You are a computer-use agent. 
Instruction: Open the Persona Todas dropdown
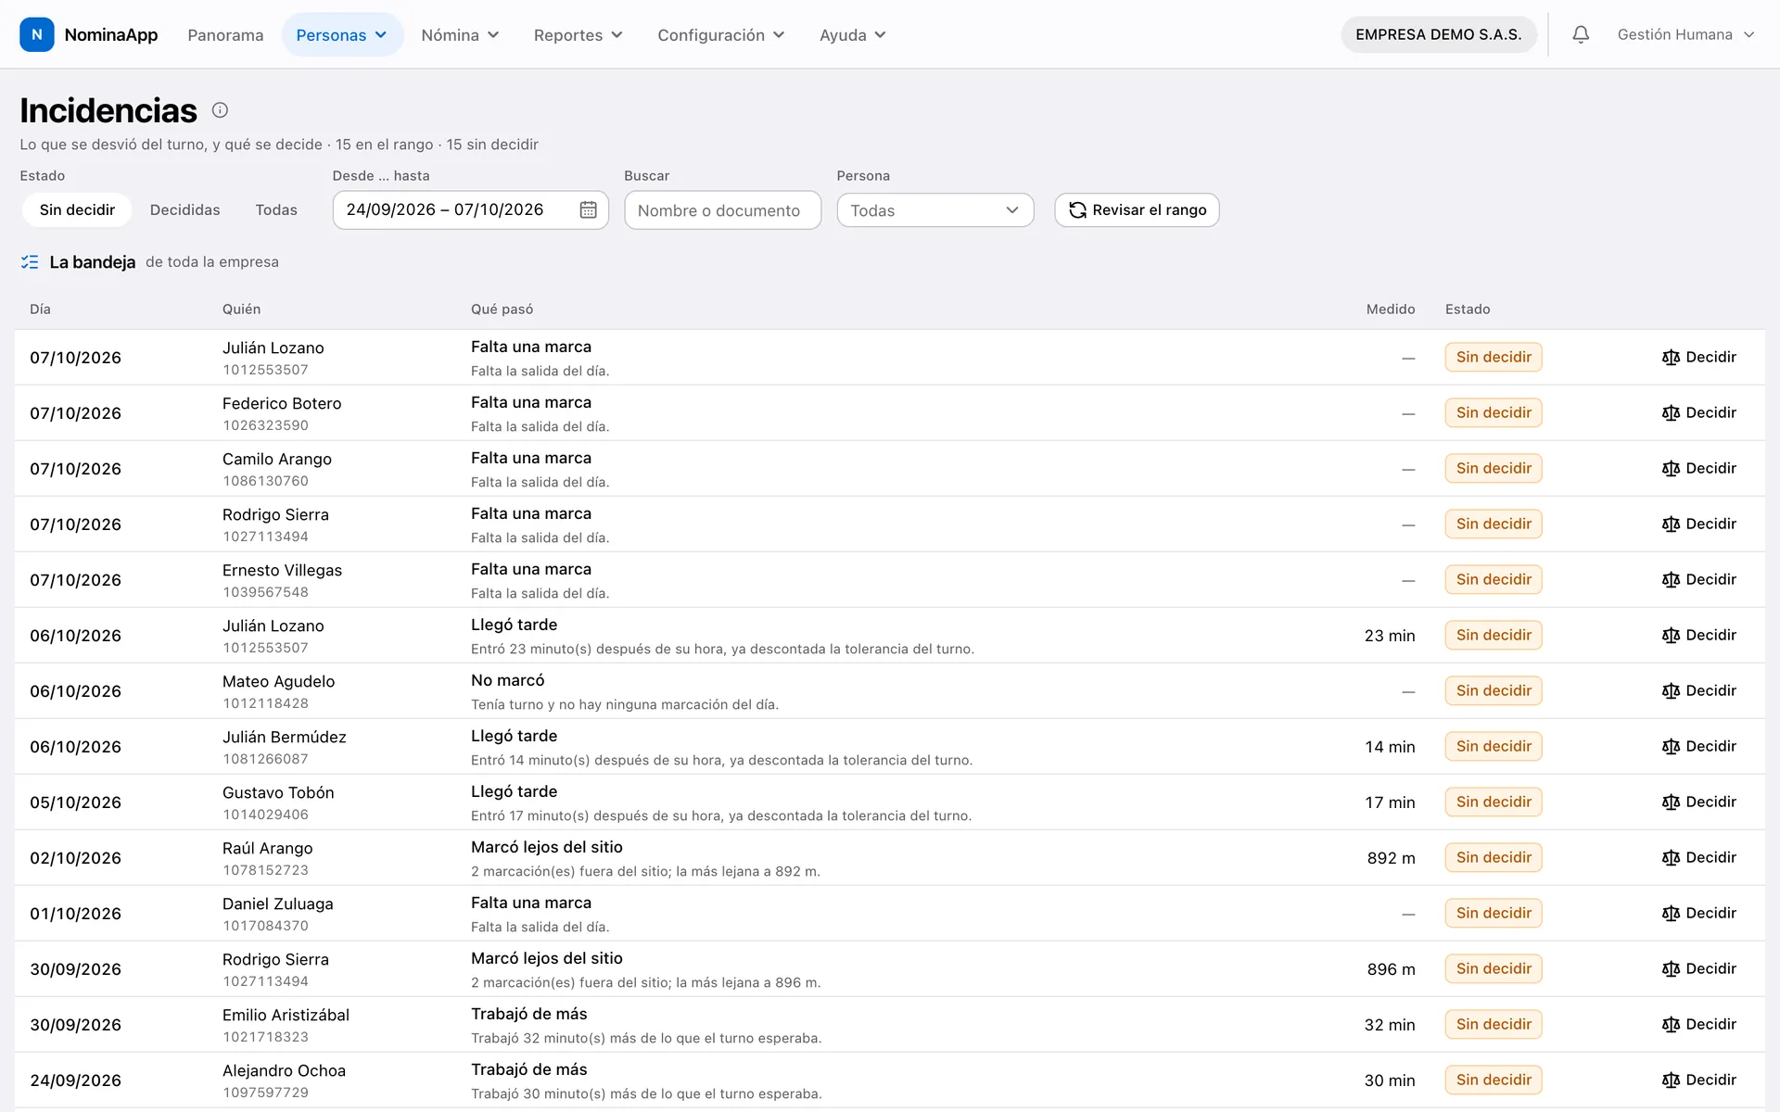coord(934,210)
